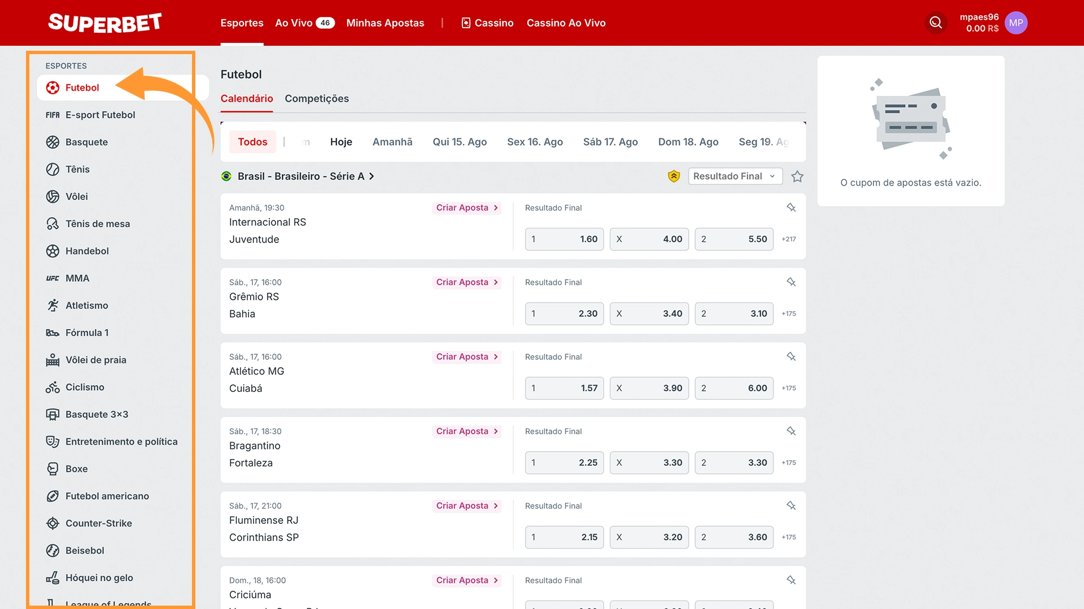Switch to the Competições tab
The image size is (1084, 609).
tap(317, 99)
